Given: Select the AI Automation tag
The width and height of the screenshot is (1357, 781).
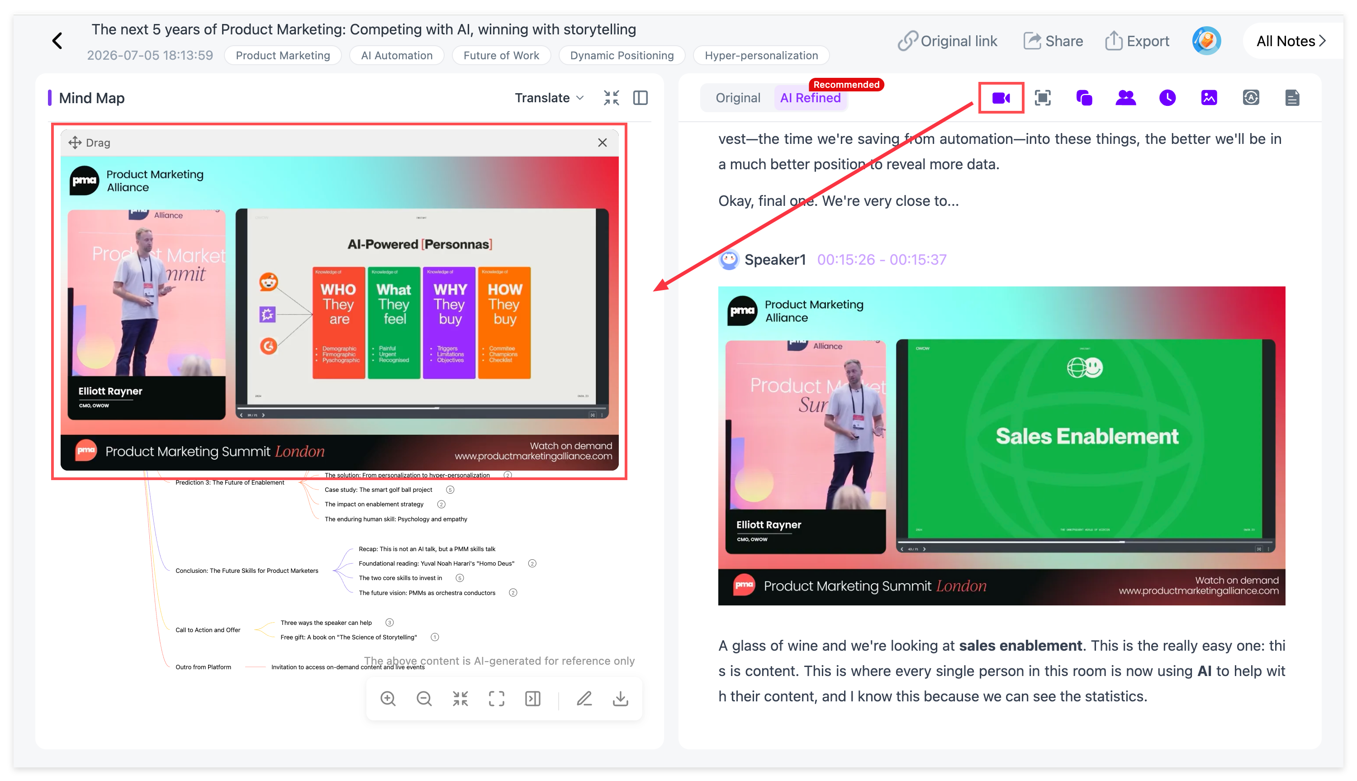Looking at the screenshot, I should 397,55.
